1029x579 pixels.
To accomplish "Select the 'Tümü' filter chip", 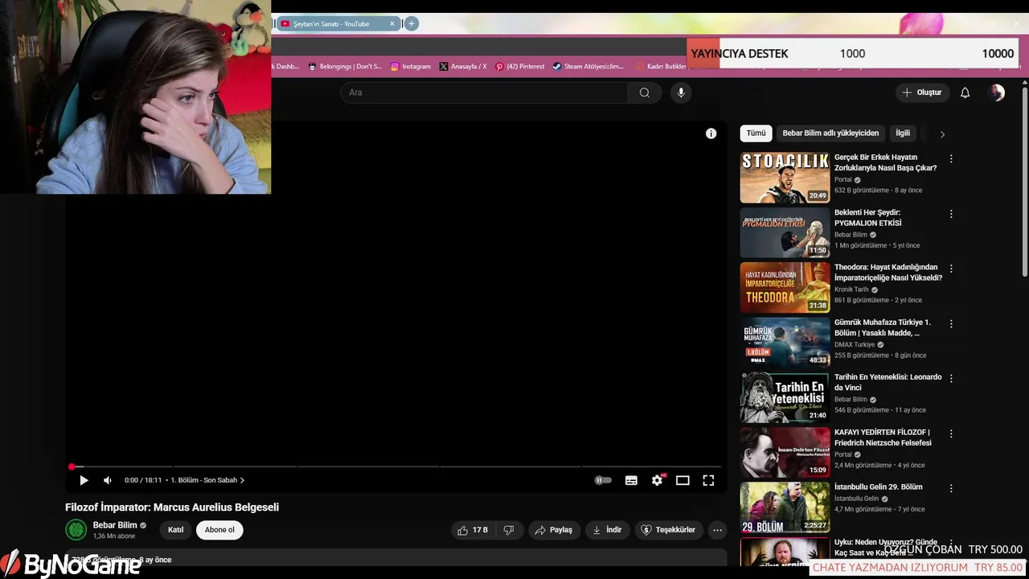I will pyautogui.click(x=756, y=133).
